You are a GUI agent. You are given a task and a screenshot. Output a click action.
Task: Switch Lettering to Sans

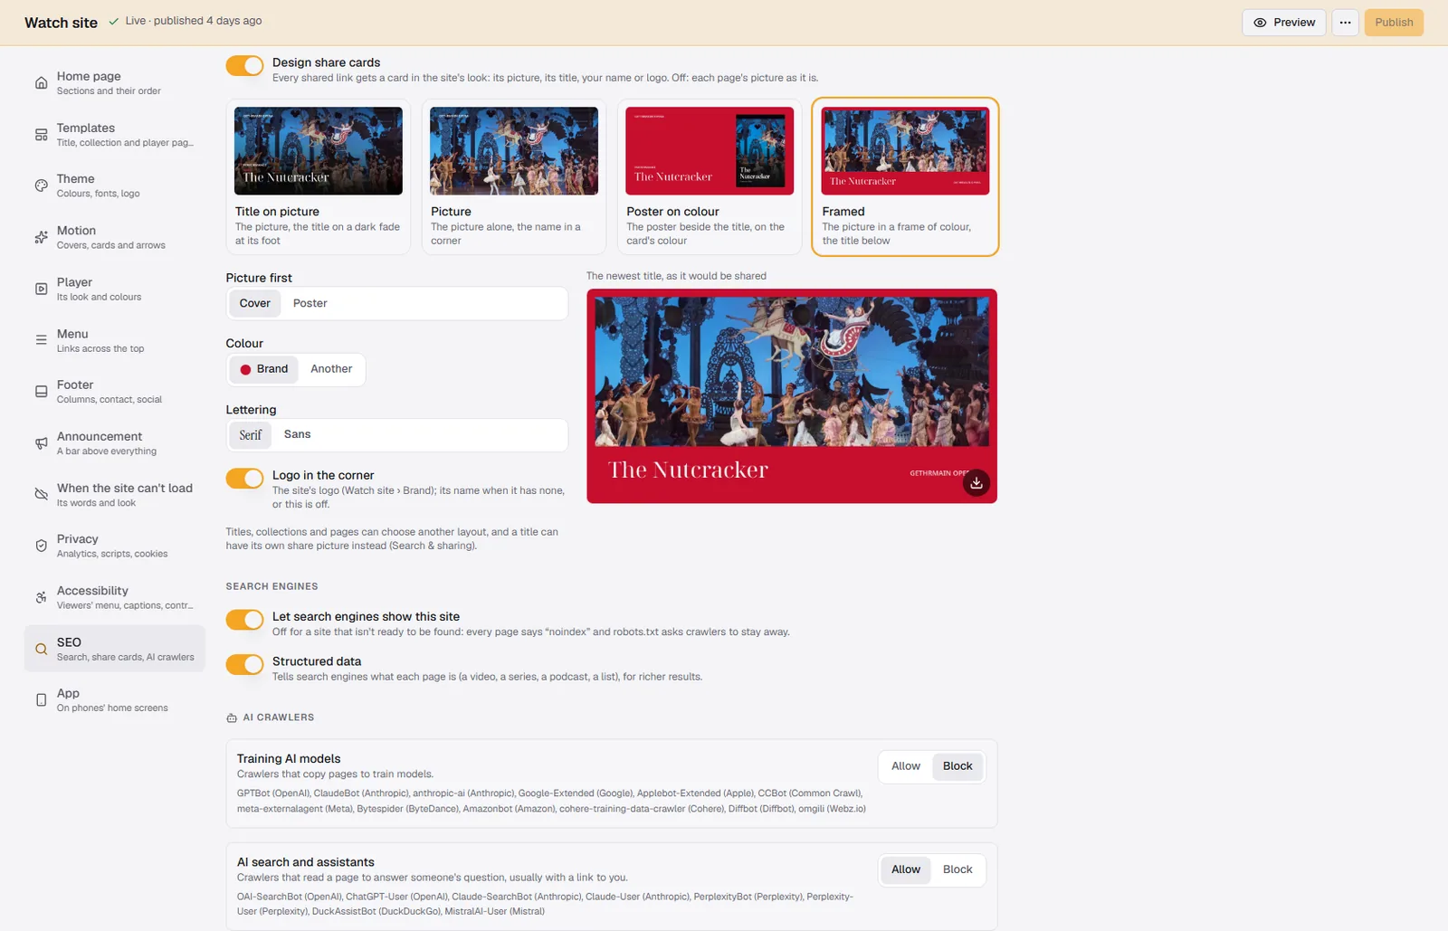click(x=297, y=434)
